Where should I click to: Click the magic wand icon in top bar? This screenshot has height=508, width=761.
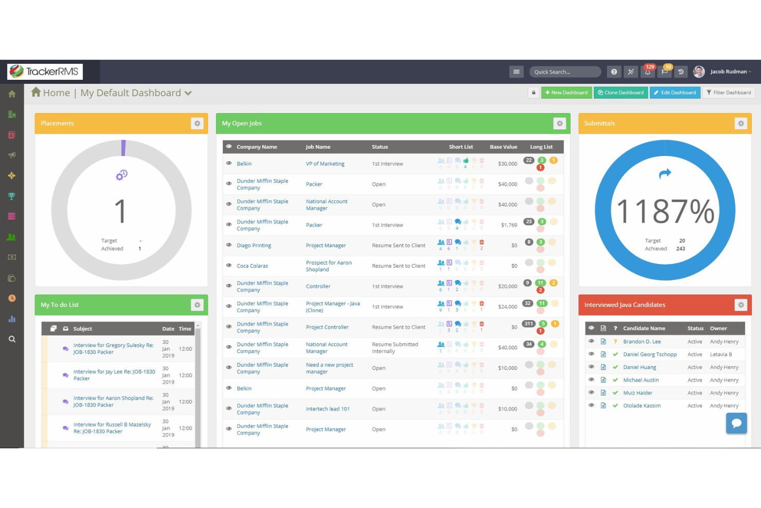631,72
